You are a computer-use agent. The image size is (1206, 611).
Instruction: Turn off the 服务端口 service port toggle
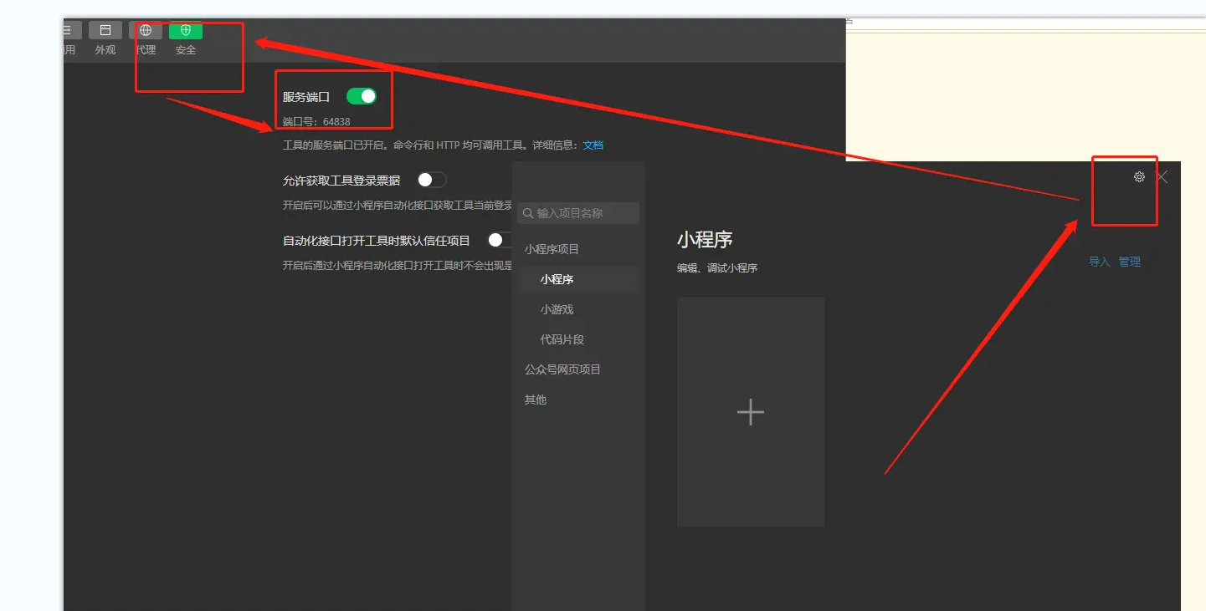362,95
